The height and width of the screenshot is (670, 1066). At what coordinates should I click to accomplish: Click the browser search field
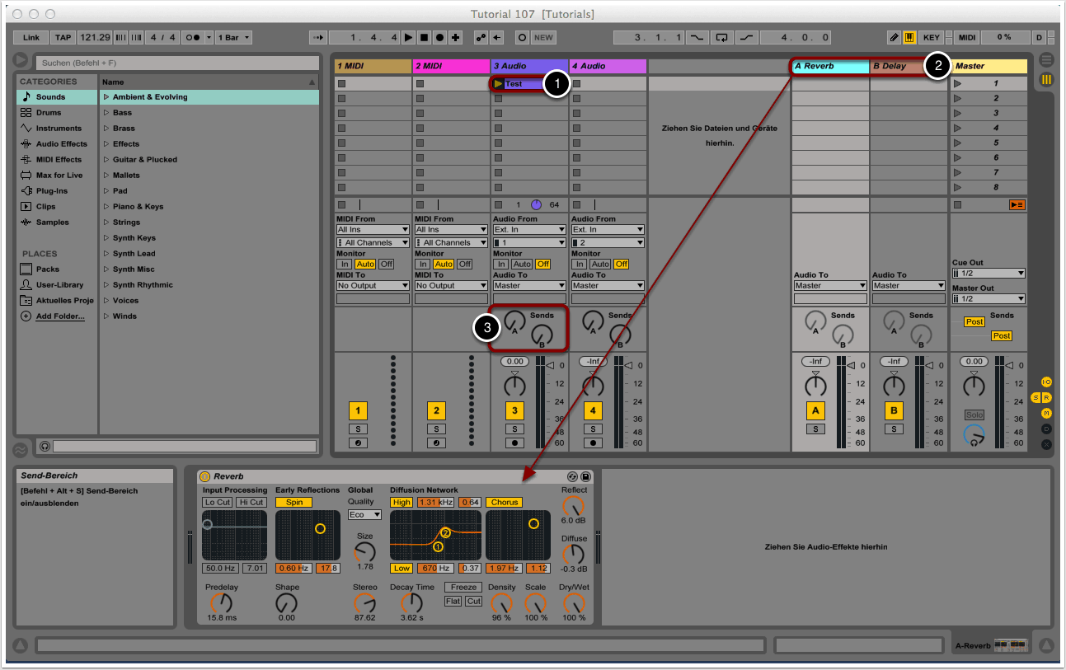(x=176, y=63)
